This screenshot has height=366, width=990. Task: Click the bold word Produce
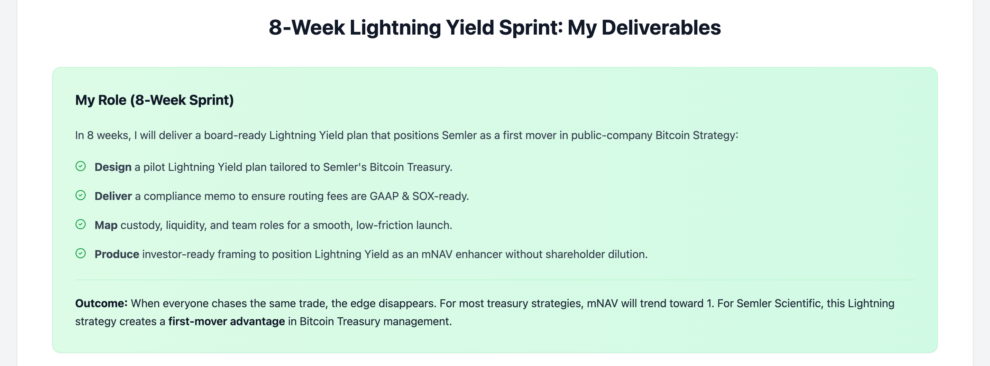pyautogui.click(x=117, y=254)
